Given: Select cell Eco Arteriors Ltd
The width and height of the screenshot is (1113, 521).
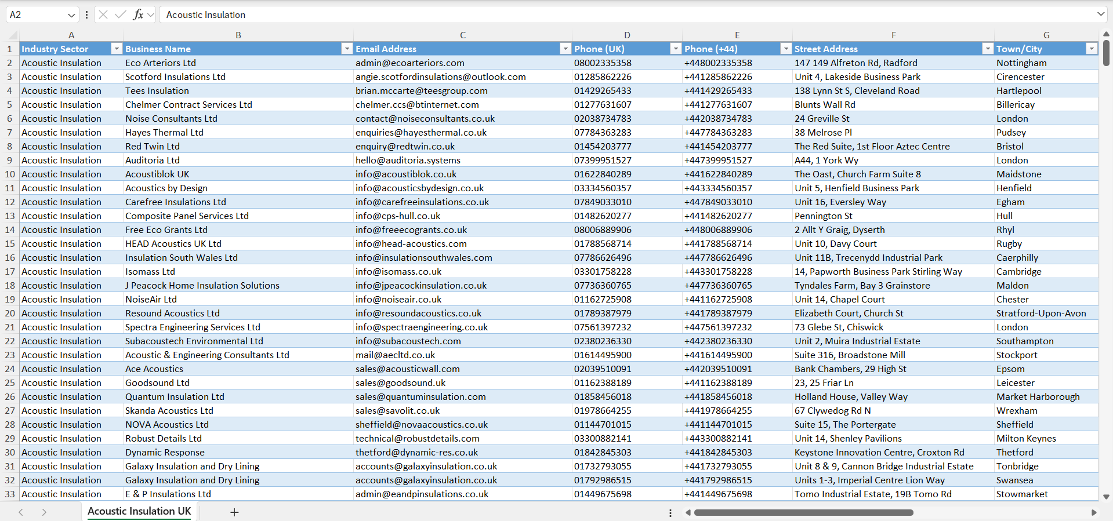Looking at the screenshot, I should 238,63.
